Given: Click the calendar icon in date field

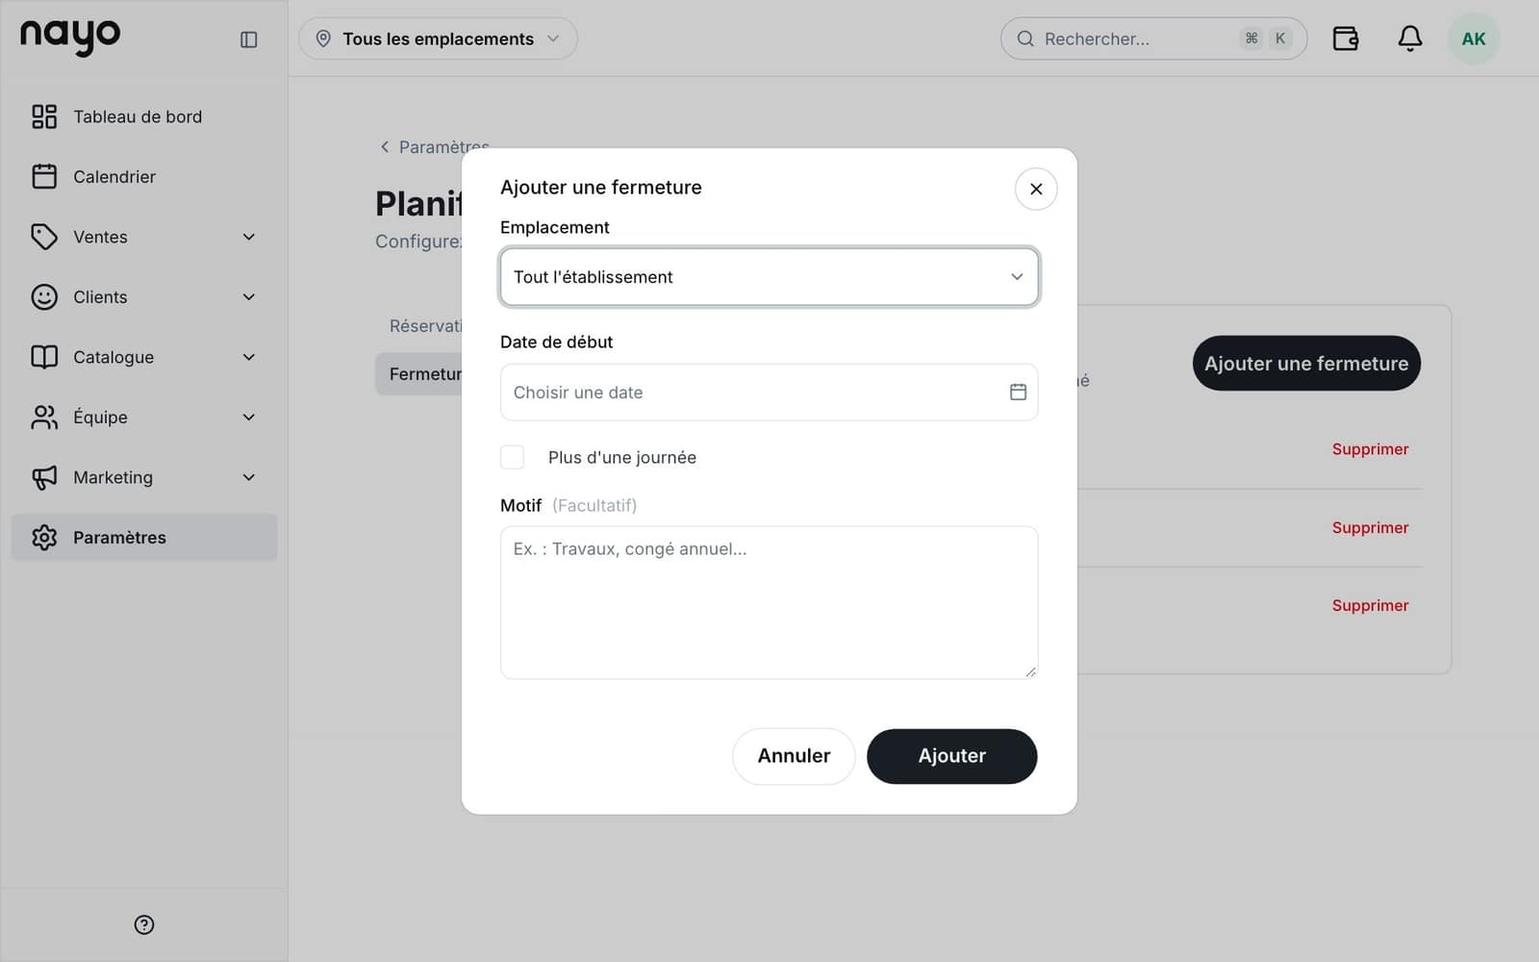Looking at the screenshot, I should (1018, 392).
